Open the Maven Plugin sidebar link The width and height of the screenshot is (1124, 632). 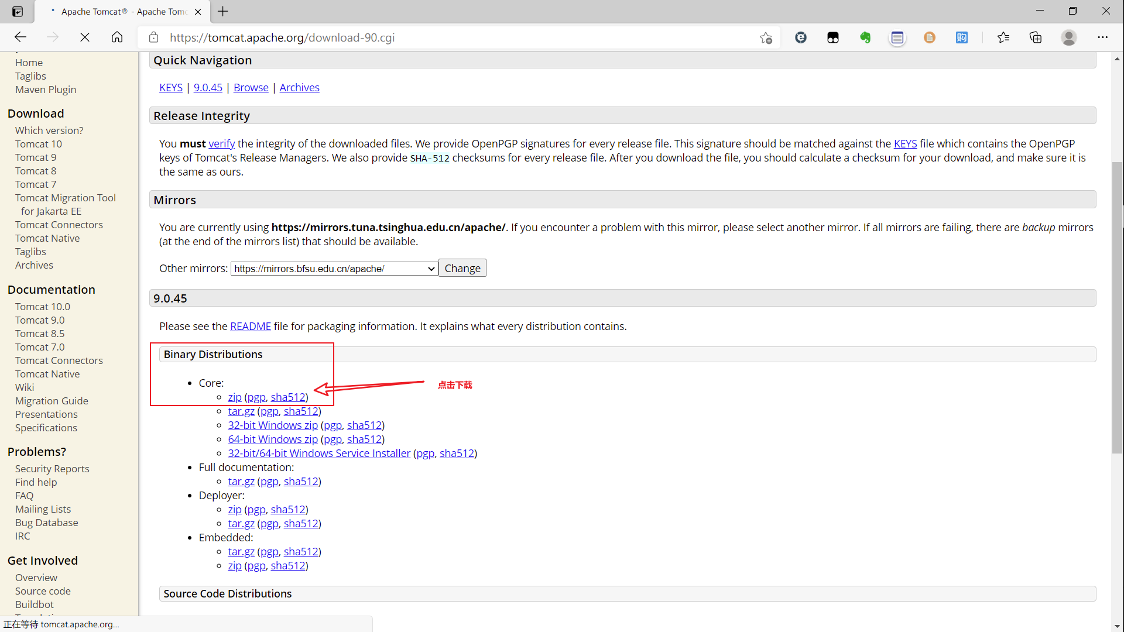click(x=46, y=90)
